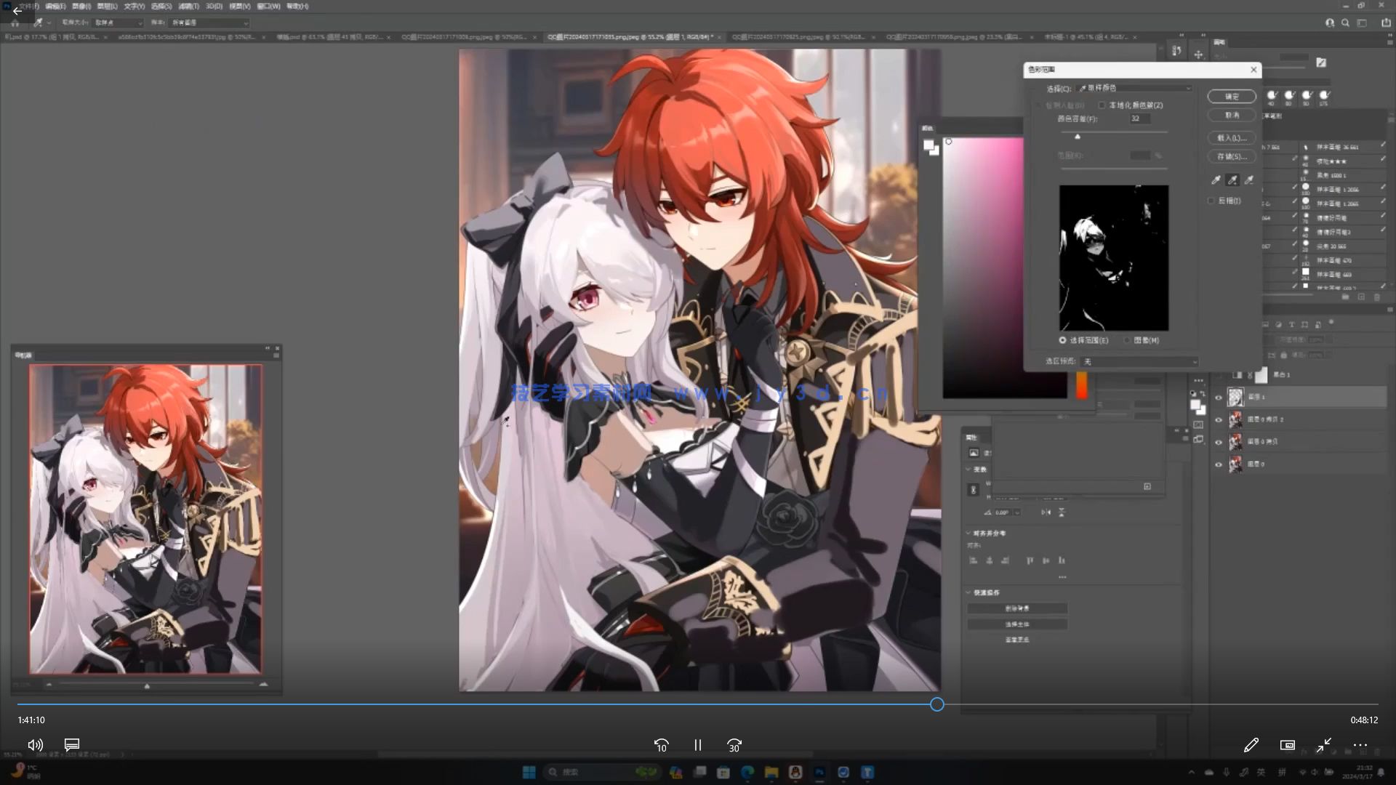This screenshot has height=785, width=1396.
Task: Select the Subtract from Sample eyedropper
Action: tap(1249, 180)
